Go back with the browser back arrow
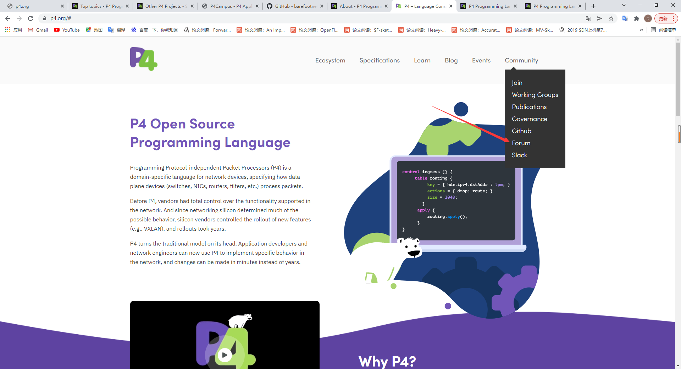Screen dimensions: 681x369 coord(8,18)
